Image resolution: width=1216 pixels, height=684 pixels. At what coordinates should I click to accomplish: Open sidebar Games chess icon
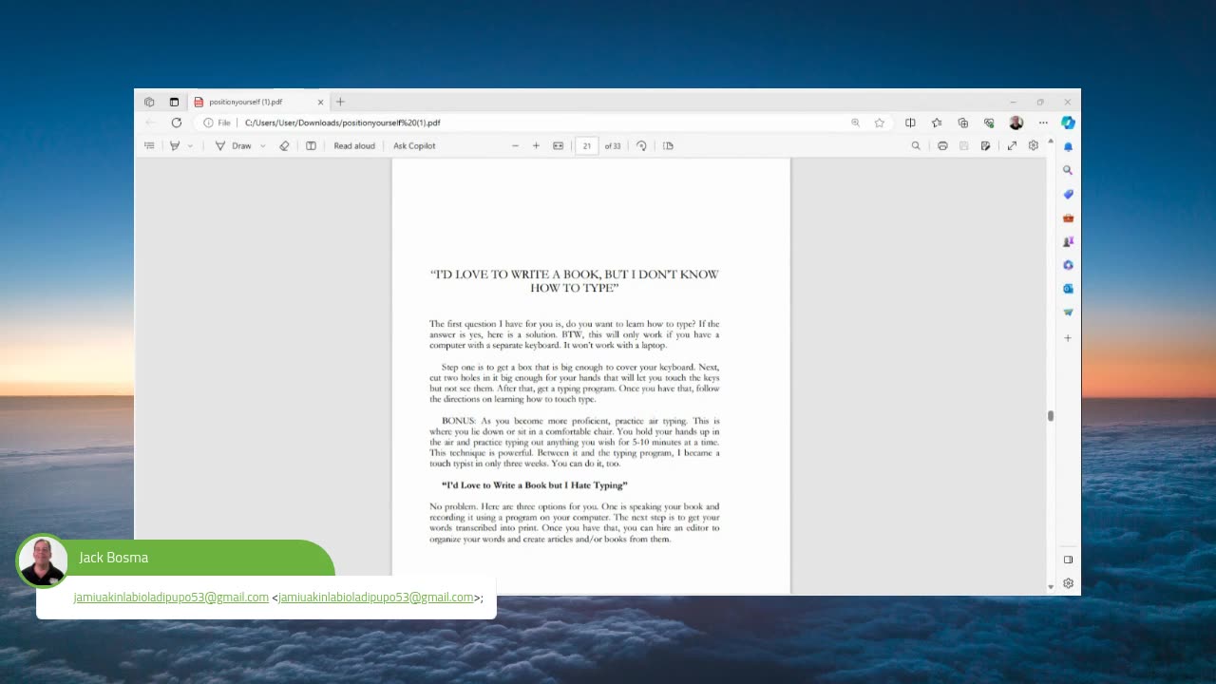coord(1068,241)
